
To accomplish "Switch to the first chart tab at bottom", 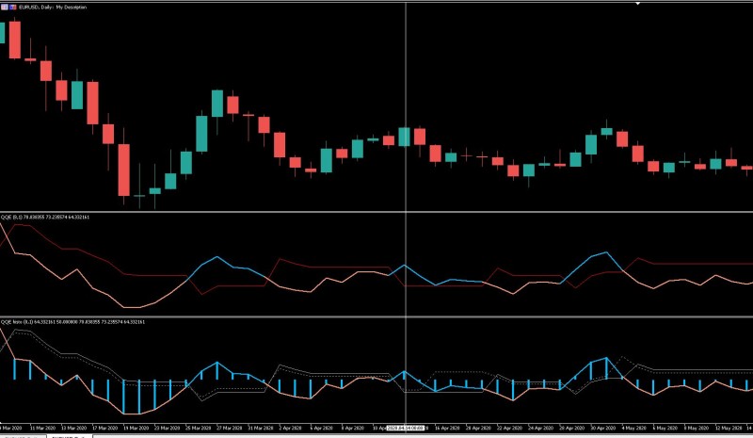I will (x=23, y=436).
